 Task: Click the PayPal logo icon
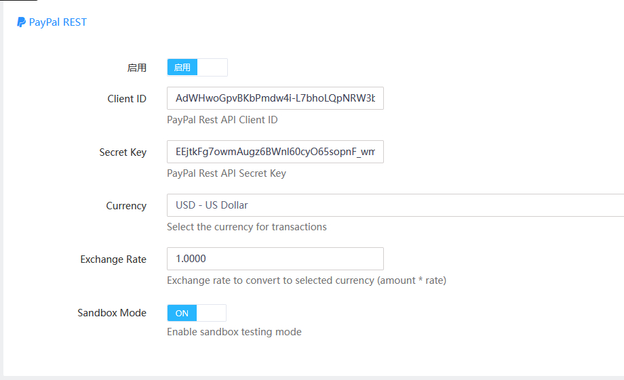[21, 22]
